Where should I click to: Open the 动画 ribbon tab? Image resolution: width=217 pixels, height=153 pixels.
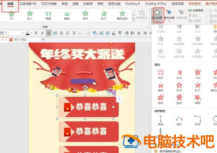click(10, 4)
